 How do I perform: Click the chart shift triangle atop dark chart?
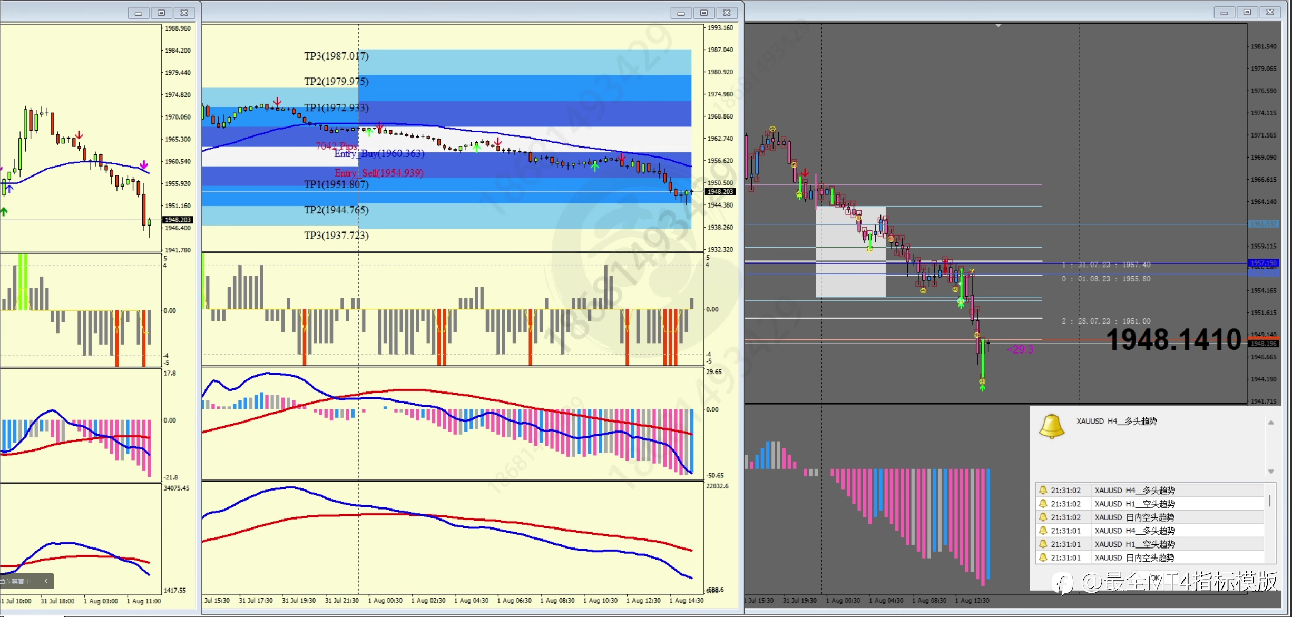pyautogui.click(x=998, y=25)
